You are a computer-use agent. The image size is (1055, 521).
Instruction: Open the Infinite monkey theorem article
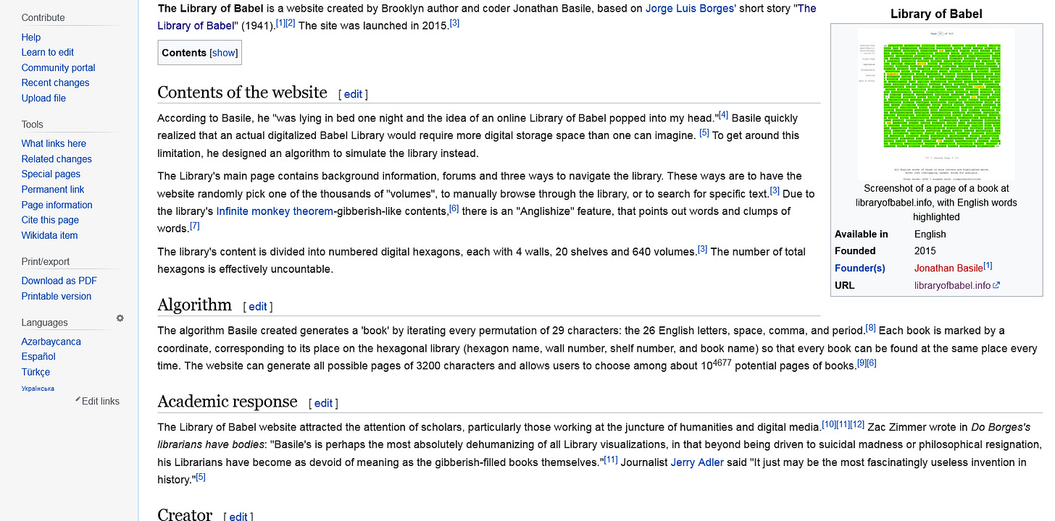coord(275,211)
